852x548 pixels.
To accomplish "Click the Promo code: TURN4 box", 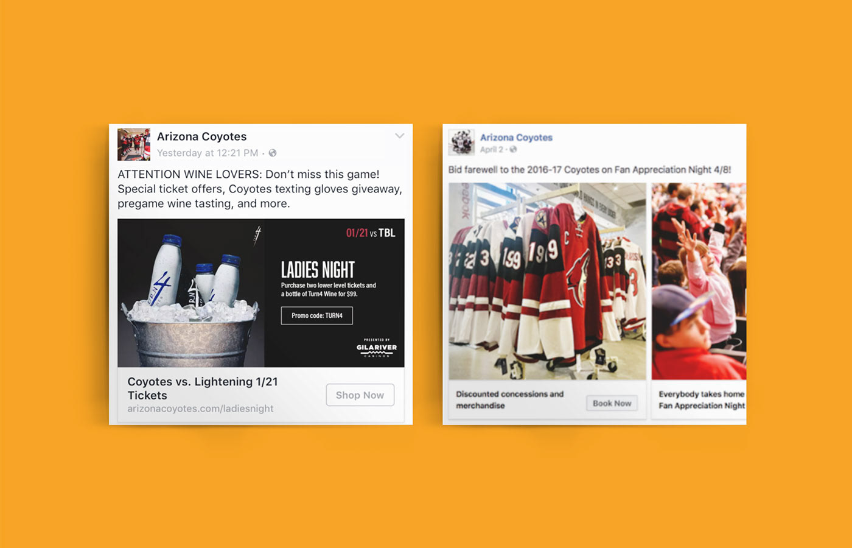I will click(317, 315).
